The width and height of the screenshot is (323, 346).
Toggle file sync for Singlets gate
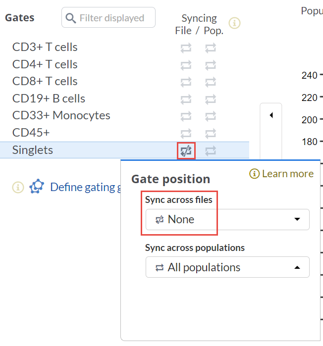coord(186,150)
